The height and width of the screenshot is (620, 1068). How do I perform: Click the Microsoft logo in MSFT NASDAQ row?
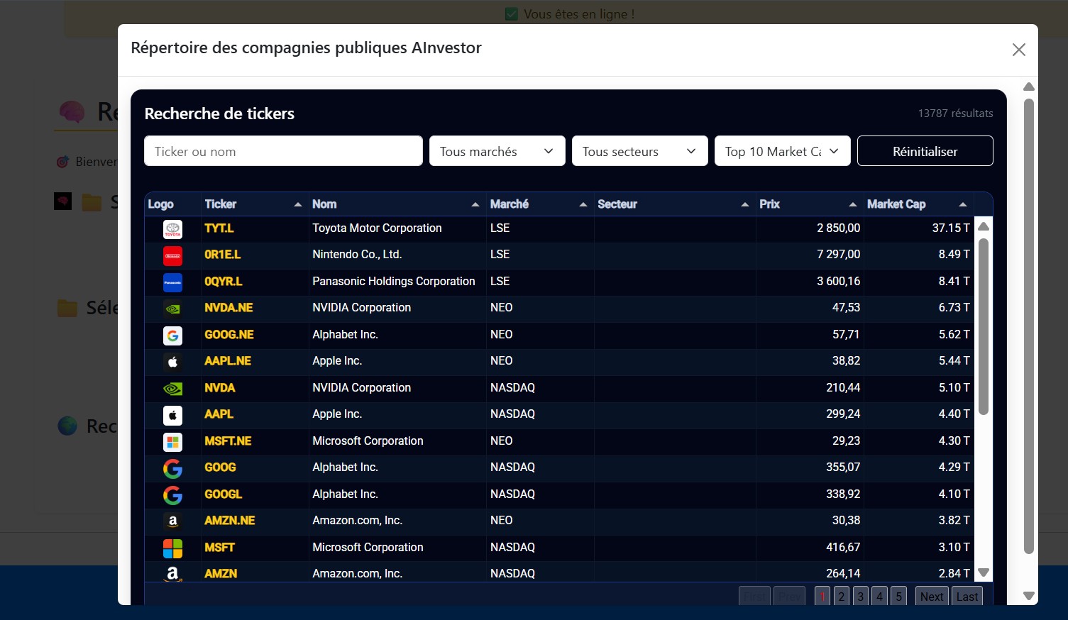(172, 548)
